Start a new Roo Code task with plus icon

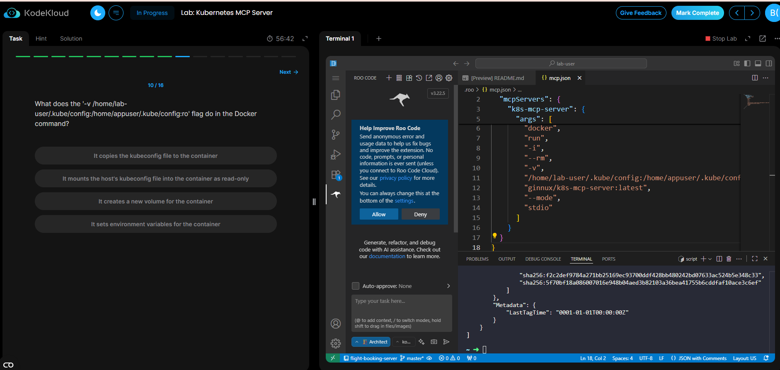[x=389, y=78]
